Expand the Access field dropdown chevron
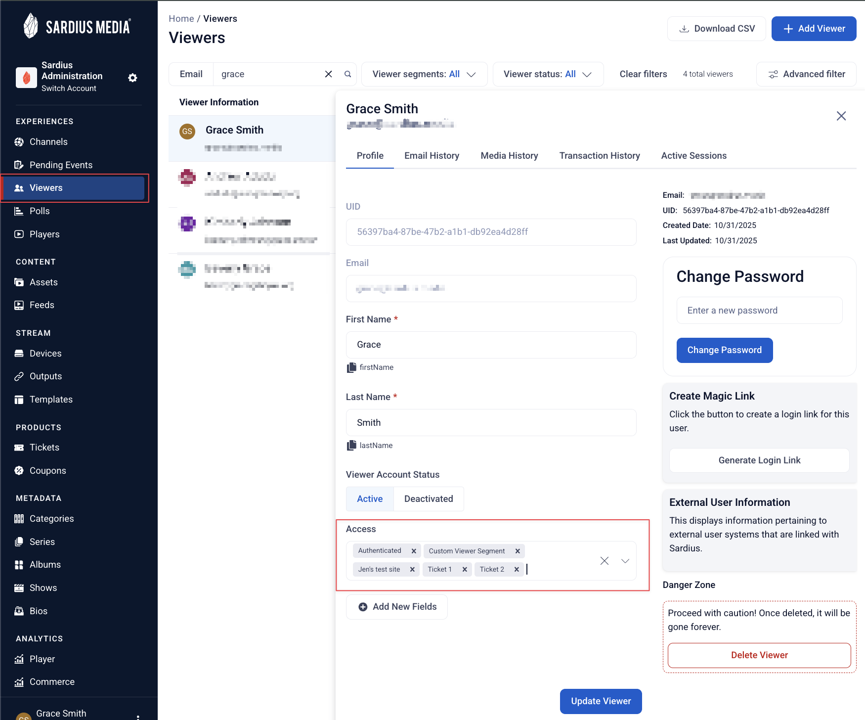 click(x=625, y=561)
